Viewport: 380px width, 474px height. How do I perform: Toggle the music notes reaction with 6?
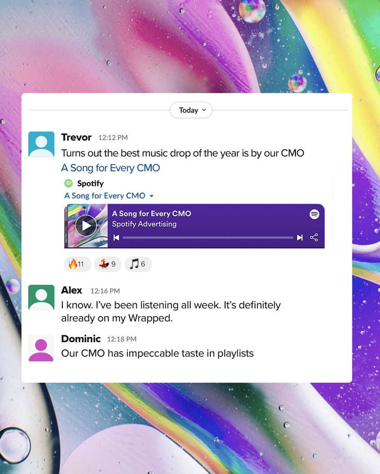pyautogui.click(x=138, y=264)
